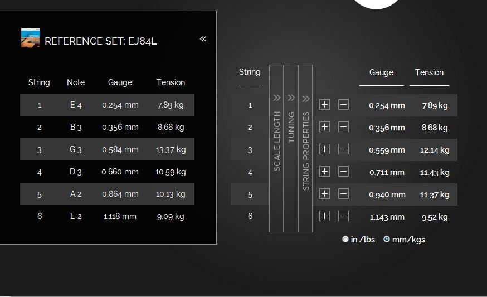Click custom tension value 11.37 kg
Image resolution: width=487 pixels, height=297 pixels.
(435, 195)
